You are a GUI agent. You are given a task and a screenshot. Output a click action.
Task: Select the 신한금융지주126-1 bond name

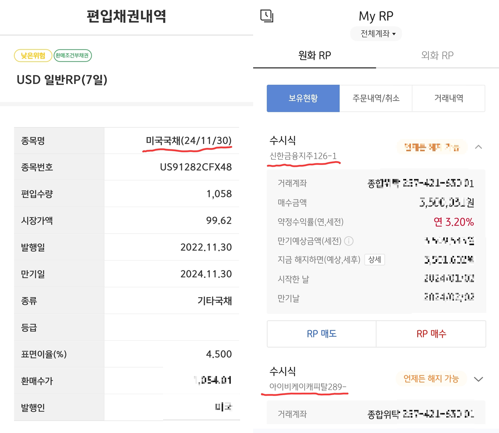coord(303,156)
